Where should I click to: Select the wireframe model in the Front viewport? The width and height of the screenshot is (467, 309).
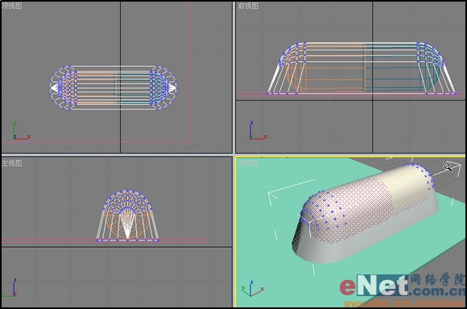coord(361,68)
